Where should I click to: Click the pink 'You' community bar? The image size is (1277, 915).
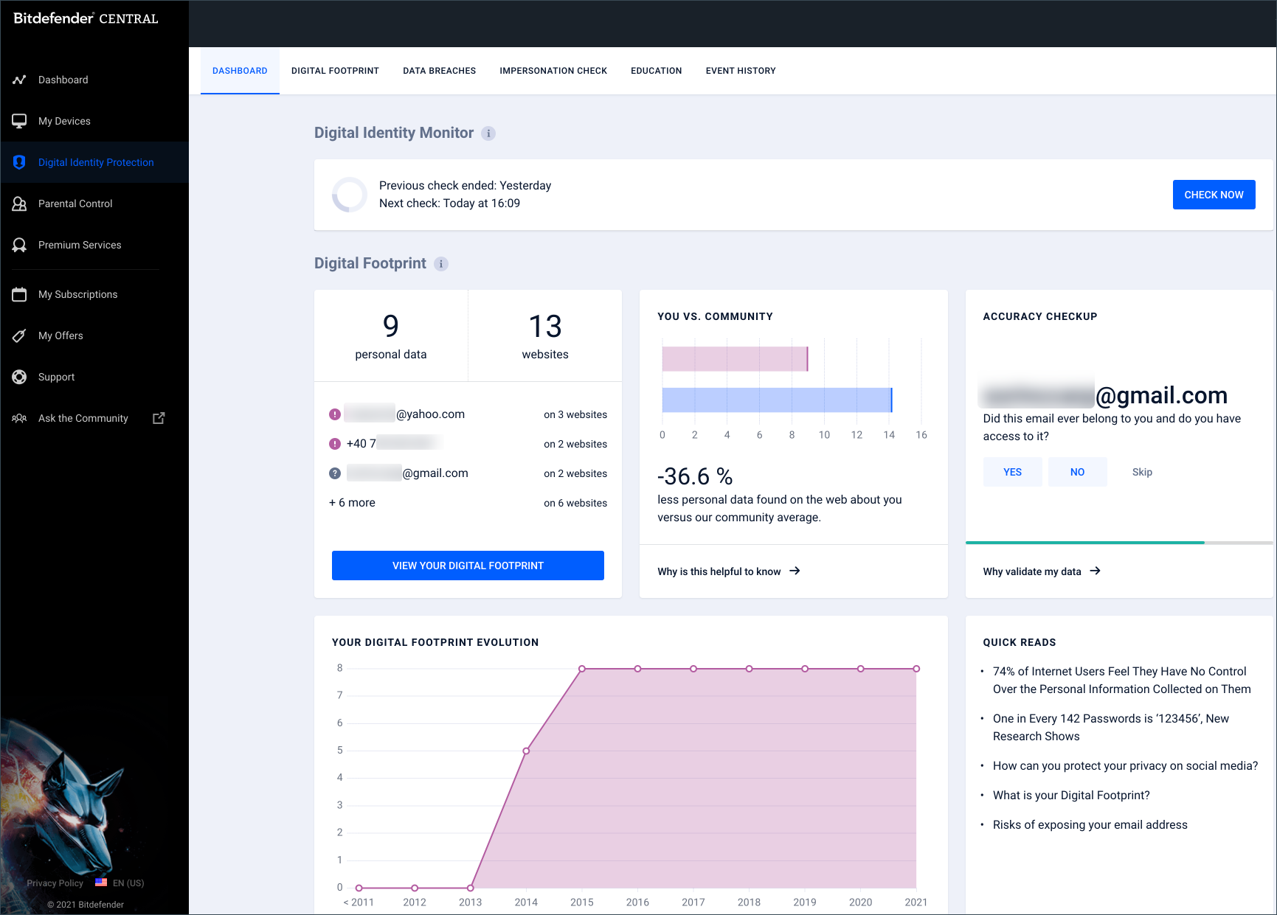coord(735,359)
